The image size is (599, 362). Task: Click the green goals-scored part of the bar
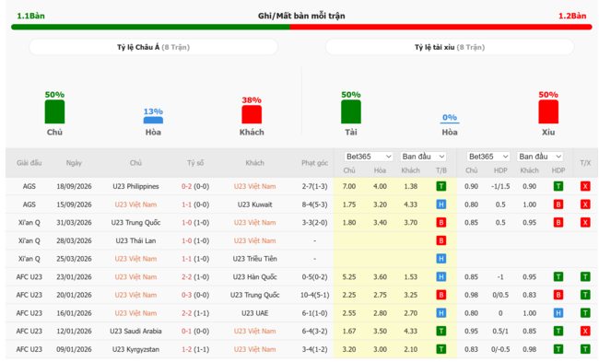point(150,27)
